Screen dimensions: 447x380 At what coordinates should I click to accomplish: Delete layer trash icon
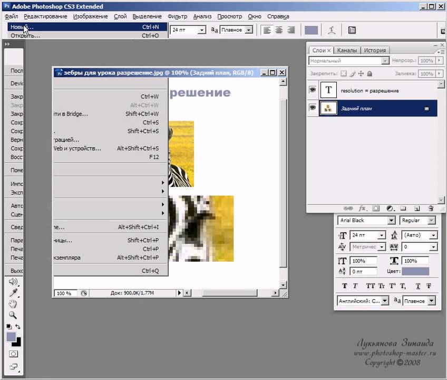click(431, 208)
